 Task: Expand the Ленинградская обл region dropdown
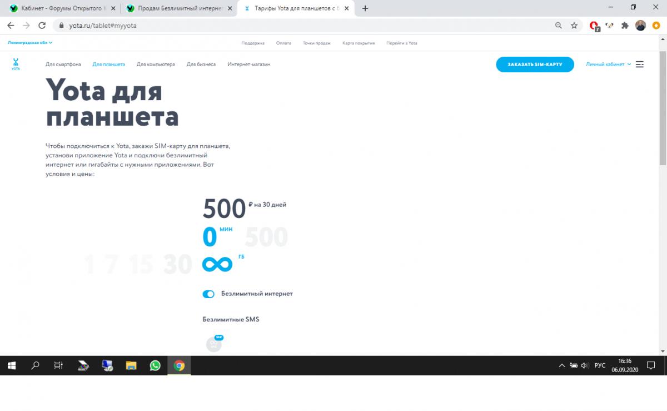point(30,43)
